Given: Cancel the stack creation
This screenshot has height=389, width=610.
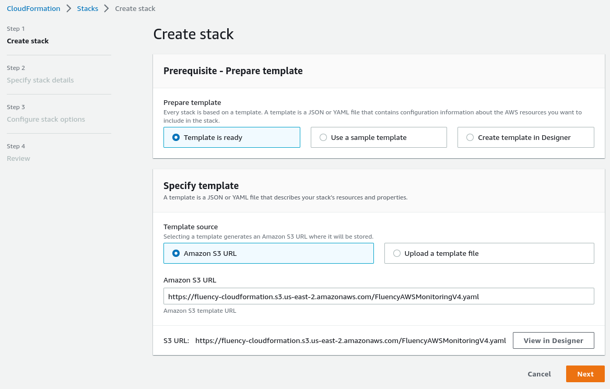Looking at the screenshot, I should coord(539,374).
